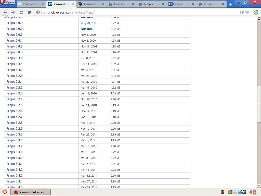Select the active 'Download Old' oldversion tab

point(61,4)
